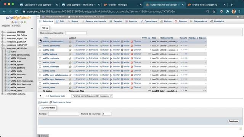This screenshot has width=244, height=137.
Task: Click Insertar icon for w47fa_terms
Action: point(111,71)
